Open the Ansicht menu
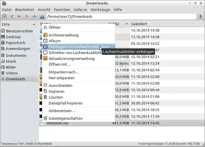The width and height of the screenshot is (205, 147). coord(44,9)
